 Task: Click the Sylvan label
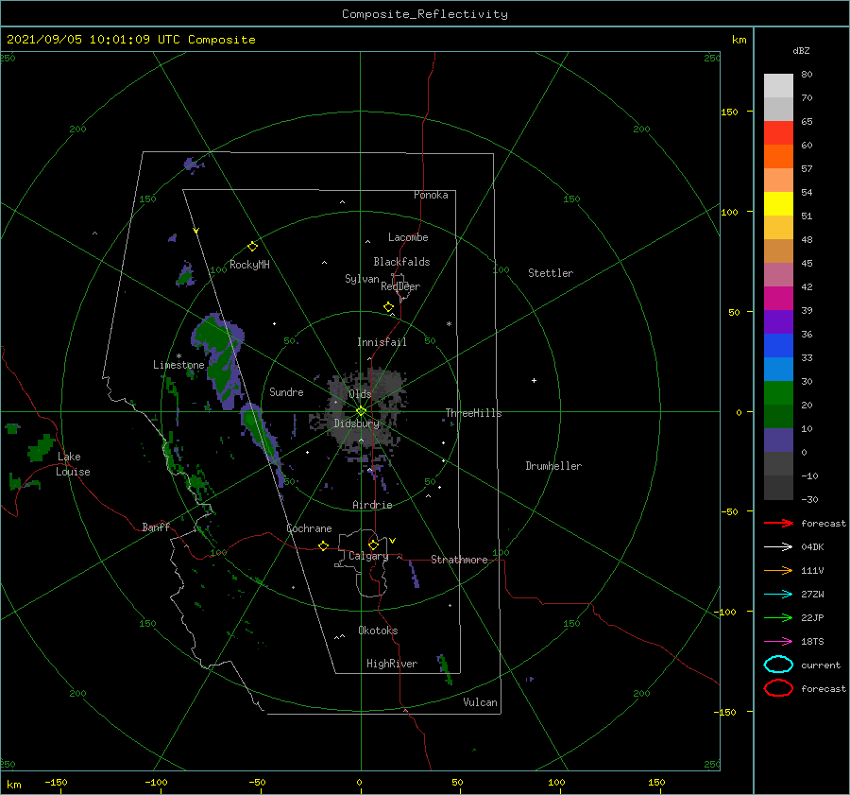click(x=362, y=279)
